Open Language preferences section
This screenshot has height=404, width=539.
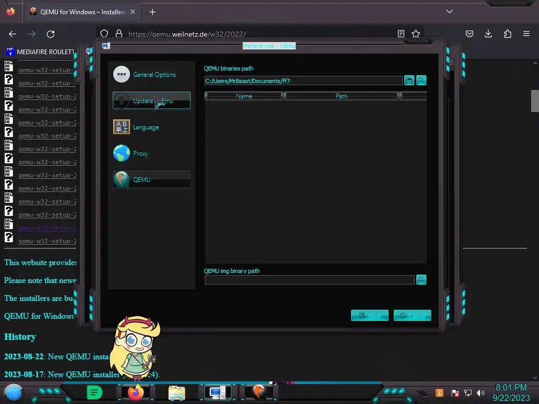click(x=151, y=127)
